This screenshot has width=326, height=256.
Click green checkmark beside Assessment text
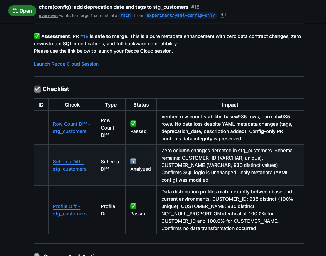point(36,36)
